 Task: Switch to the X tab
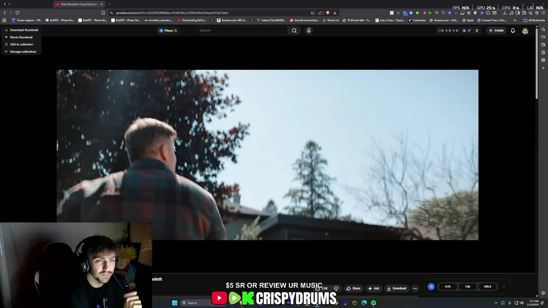(x=6, y=4)
